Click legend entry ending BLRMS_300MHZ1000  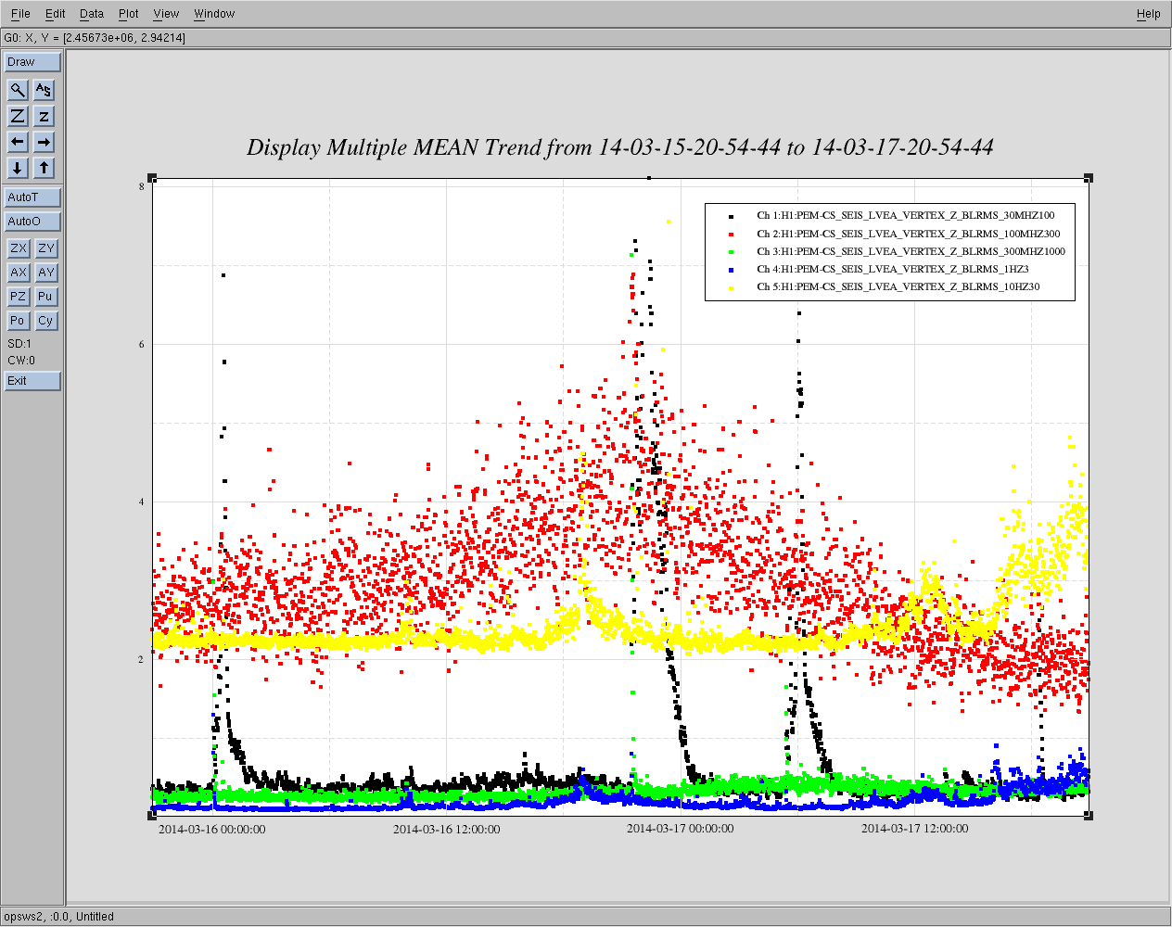point(911,251)
